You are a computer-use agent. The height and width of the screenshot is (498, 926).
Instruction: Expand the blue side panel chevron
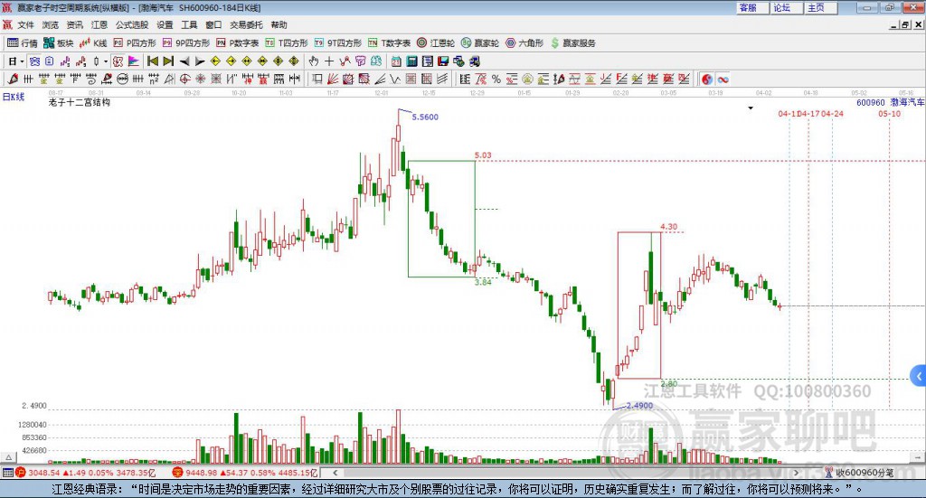point(919,376)
